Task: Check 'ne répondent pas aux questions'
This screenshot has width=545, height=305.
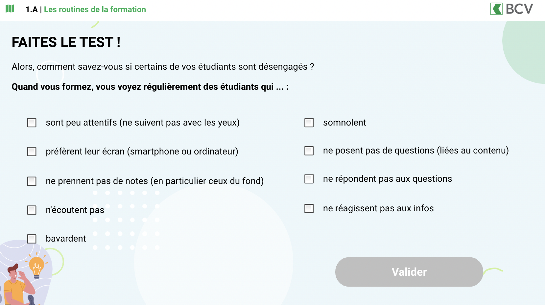Action: click(309, 179)
